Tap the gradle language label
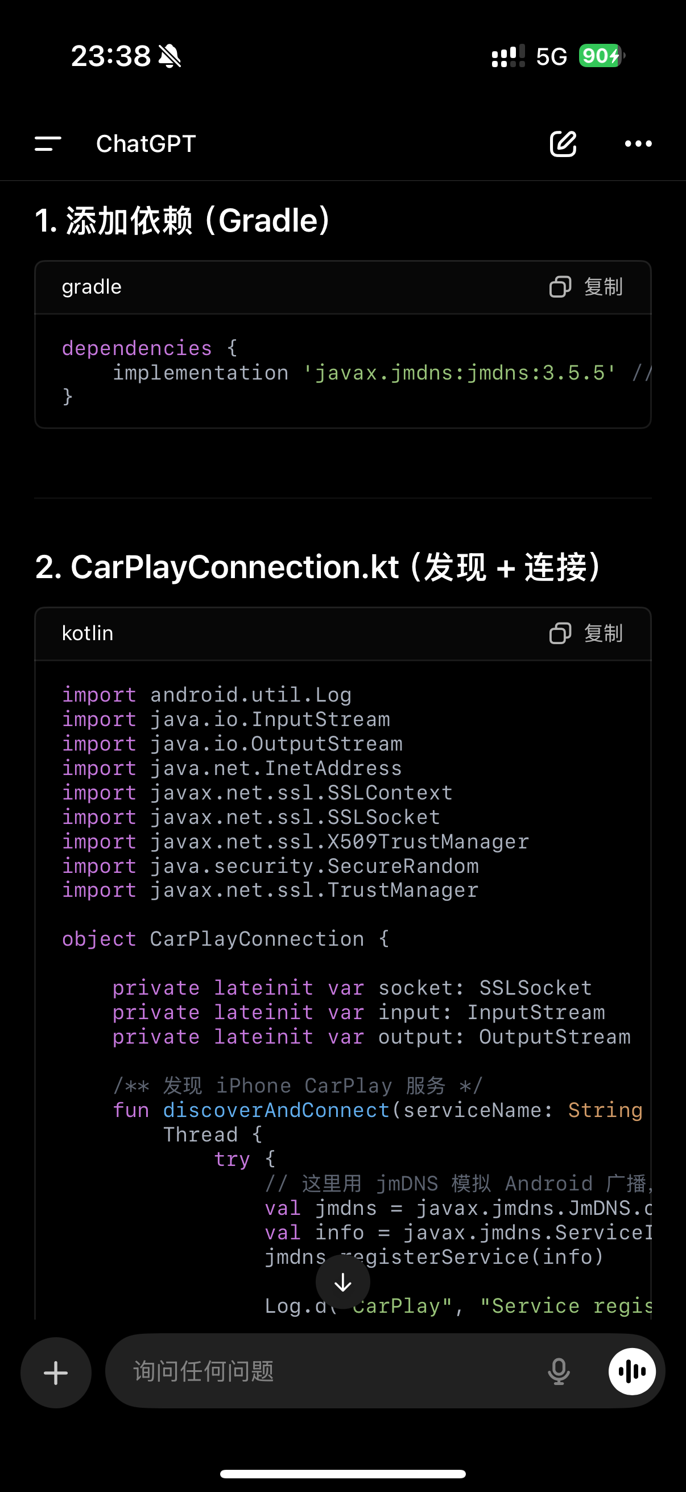The image size is (686, 1492). point(92,287)
